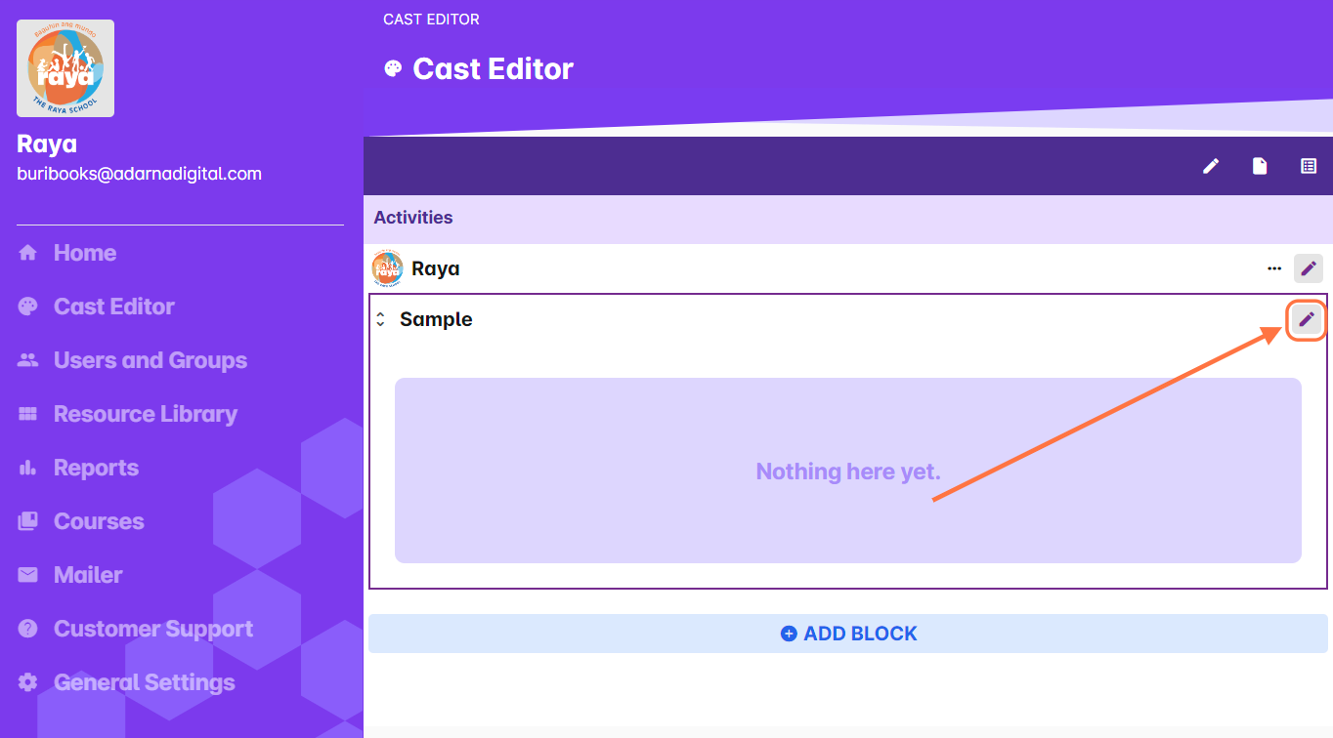Click the table list icon in the toolbar
This screenshot has height=738, width=1333.
[1309, 166]
